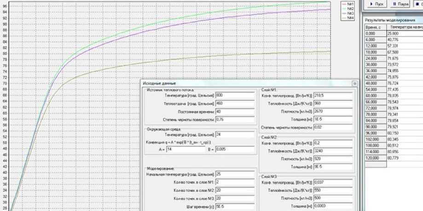The height and width of the screenshot is (211, 423).
Task: Click the Начальная температура field
Action: coord(235,174)
